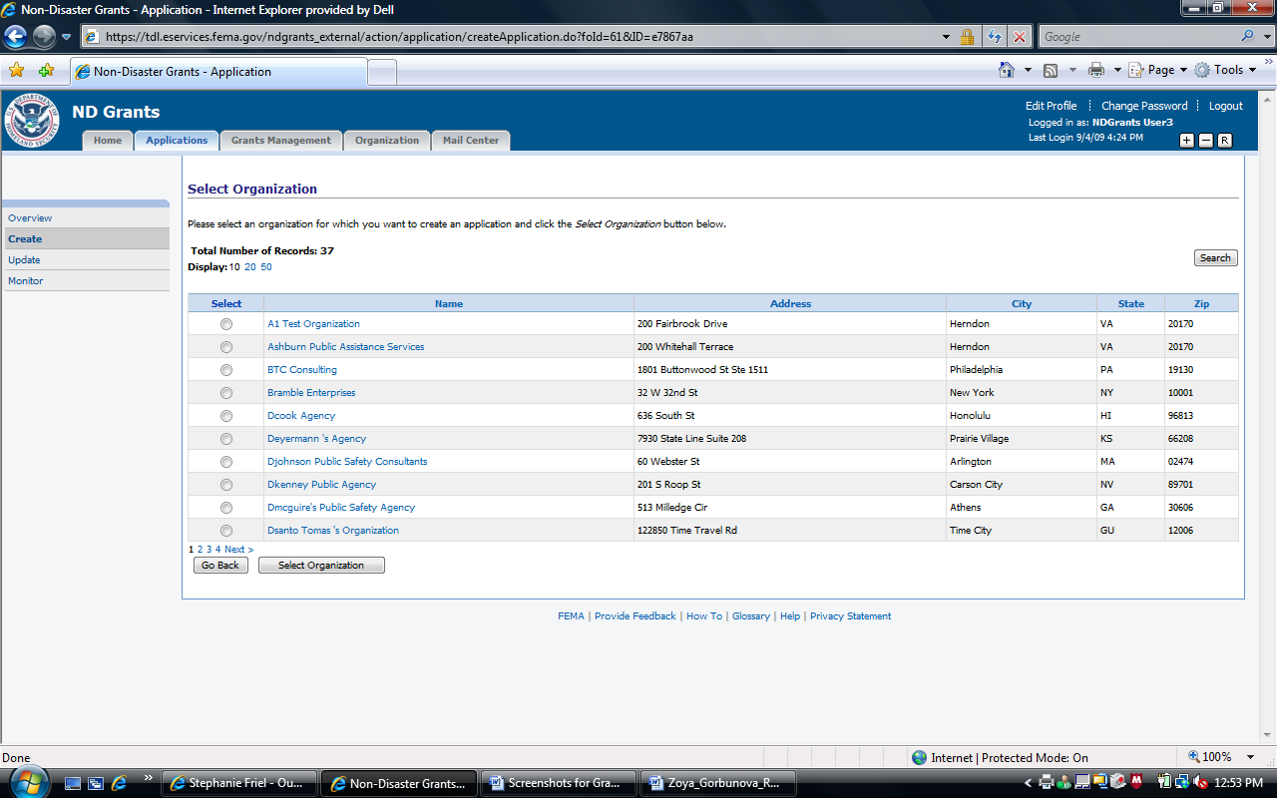The image size is (1277, 798).
Task: Expand the Home button dropdown arrow
Action: coord(1028,70)
